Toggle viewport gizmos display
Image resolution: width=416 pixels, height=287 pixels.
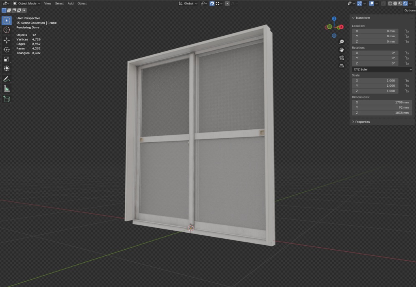pos(359,3)
